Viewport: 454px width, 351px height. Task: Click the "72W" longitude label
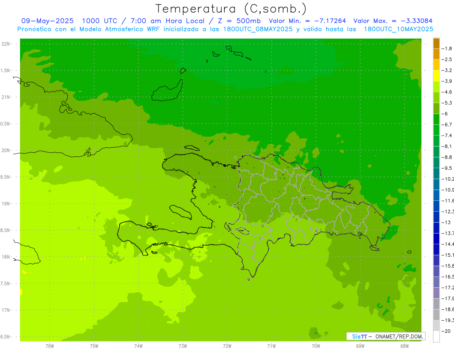[227, 346]
